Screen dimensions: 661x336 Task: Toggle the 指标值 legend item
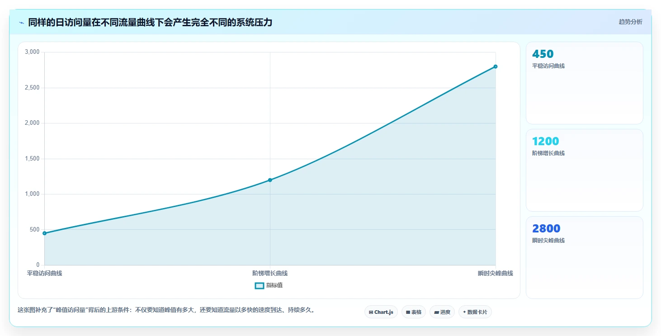(x=269, y=285)
